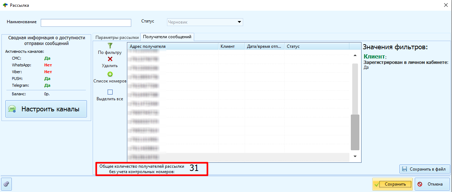Switch to Параметры рассылки tab

117,37
